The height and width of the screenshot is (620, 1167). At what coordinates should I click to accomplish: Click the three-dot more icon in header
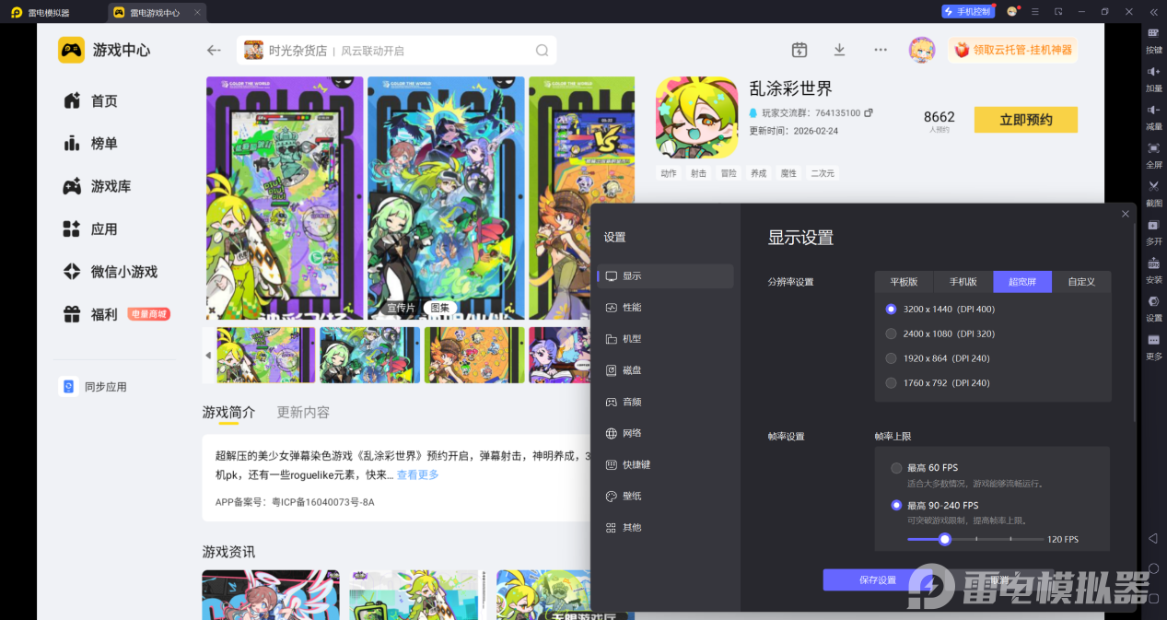click(x=881, y=50)
